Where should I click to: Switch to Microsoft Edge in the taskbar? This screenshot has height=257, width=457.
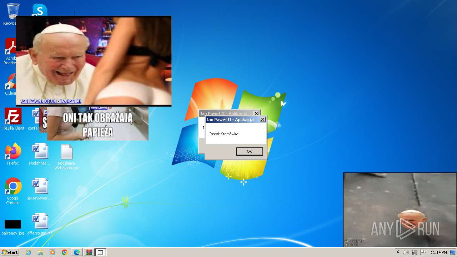click(77, 252)
